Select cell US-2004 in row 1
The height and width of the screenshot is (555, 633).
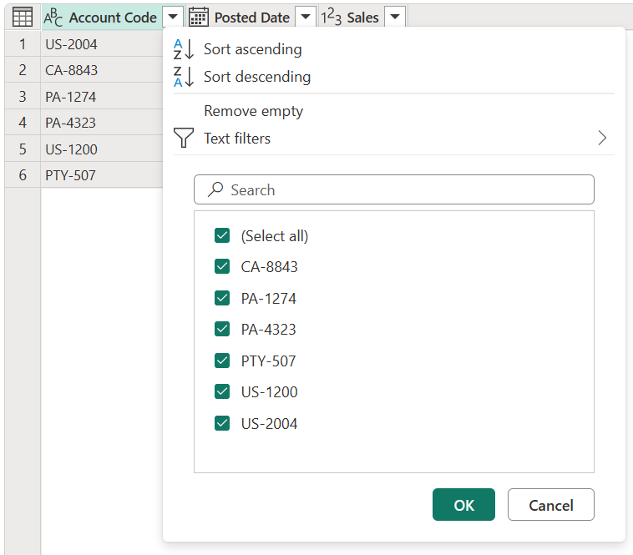[x=102, y=44]
